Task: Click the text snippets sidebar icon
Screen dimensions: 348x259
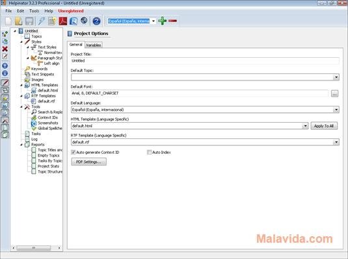Action: pyautogui.click(x=5, y=90)
